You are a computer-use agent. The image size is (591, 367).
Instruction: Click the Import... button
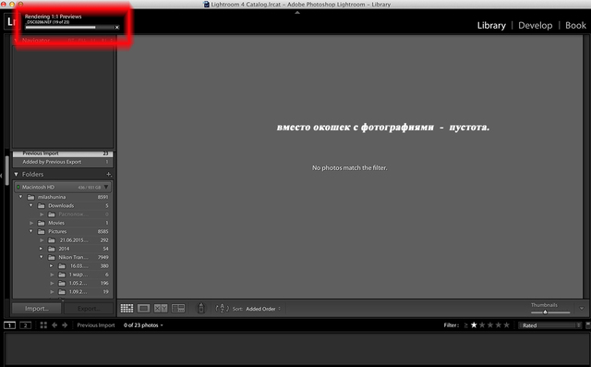37,309
